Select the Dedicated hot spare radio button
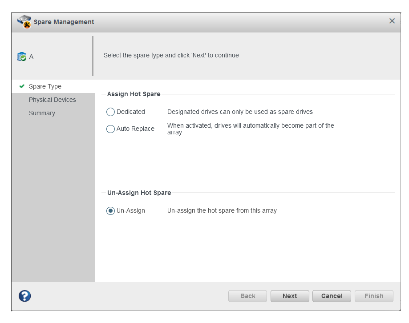Image resolution: width=409 pixels, height=323 pixels. pyautogui.click(x=111, y=112)
